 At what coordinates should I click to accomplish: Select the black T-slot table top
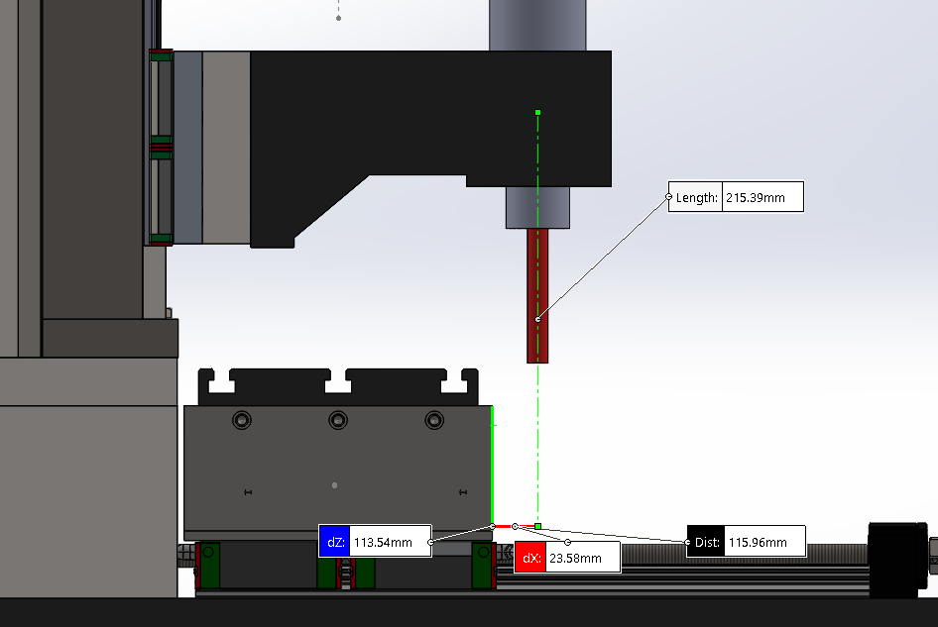pos(339,388)
